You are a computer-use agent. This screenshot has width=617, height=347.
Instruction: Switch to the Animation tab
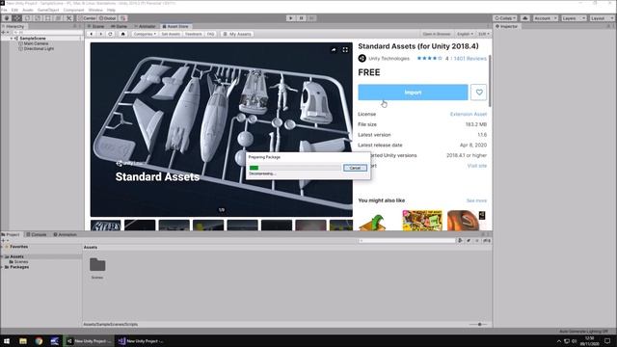[x=65, y=234]
